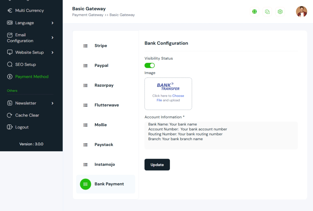
Task: Click the list icon beside Stripe
Action: point(85,46)
